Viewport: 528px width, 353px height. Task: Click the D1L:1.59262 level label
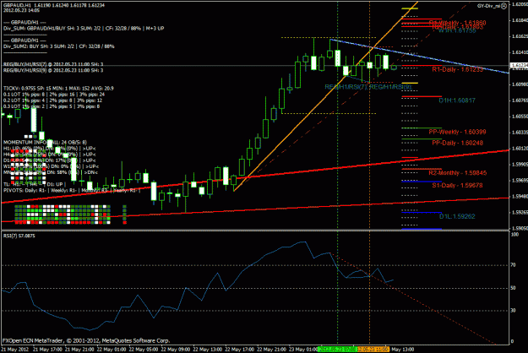(x=457, y=216)
